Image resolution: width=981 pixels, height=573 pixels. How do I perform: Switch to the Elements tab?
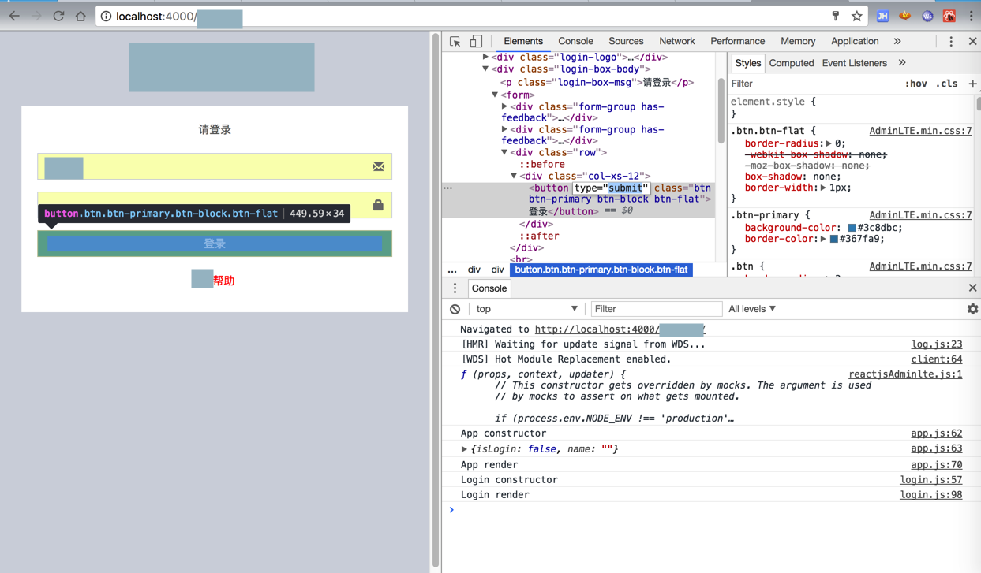523,41
